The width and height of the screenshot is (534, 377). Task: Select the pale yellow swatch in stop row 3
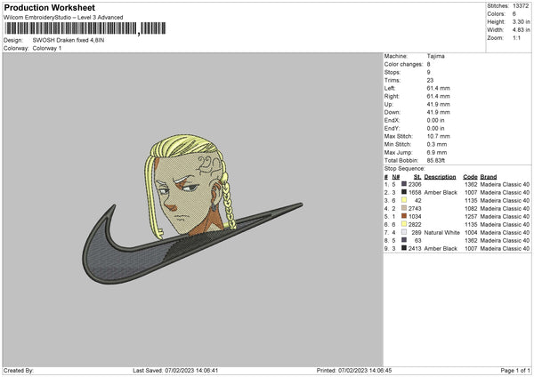(x=404, y=200)
